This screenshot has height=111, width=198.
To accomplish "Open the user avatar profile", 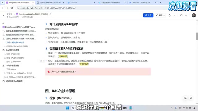I will [x=194, y=15].
